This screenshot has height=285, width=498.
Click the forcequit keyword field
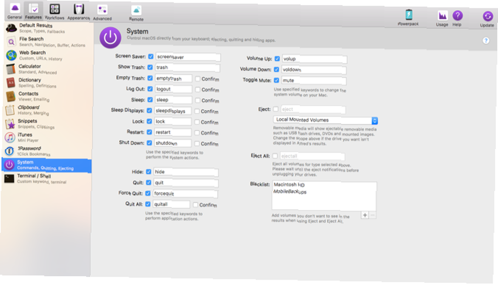coord(185,193)
